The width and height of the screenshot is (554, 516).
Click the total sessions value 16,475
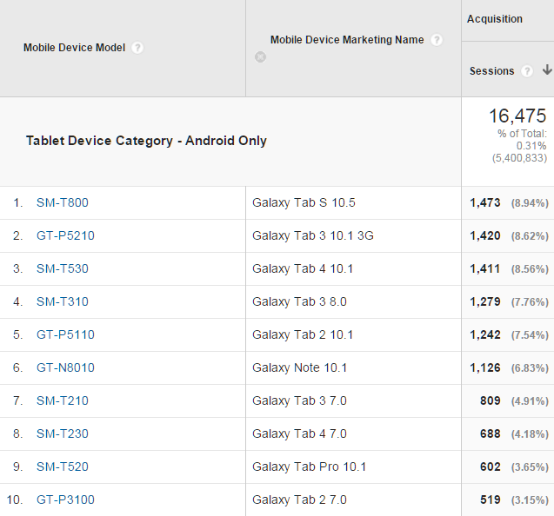pos(517,116)
